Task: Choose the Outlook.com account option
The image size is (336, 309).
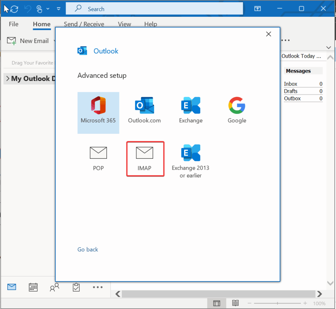Action: click(x=144, y=111)
